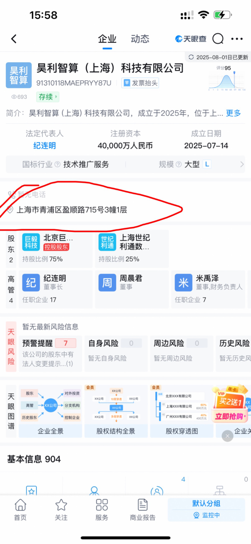Toggle the 监控中 monitoring status
The width and height of the screenshot is (251, 544).
coord(207,515)
